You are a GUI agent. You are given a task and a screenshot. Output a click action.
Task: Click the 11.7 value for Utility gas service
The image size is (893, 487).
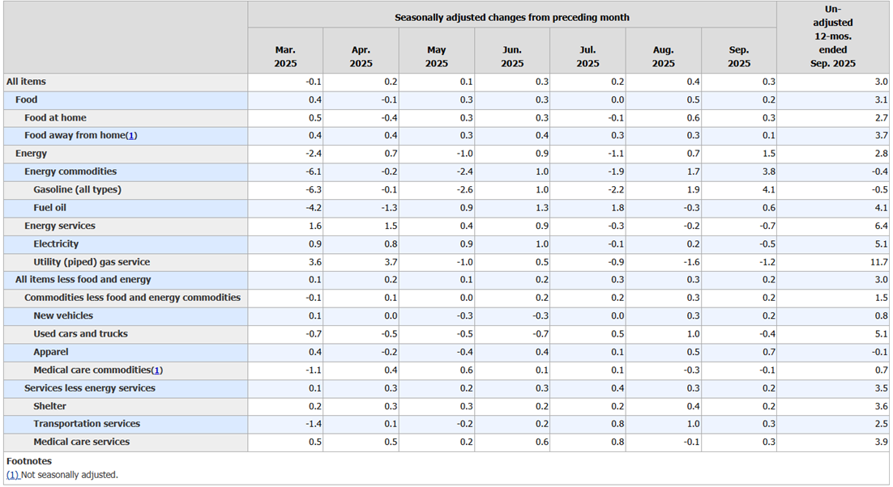879,262
